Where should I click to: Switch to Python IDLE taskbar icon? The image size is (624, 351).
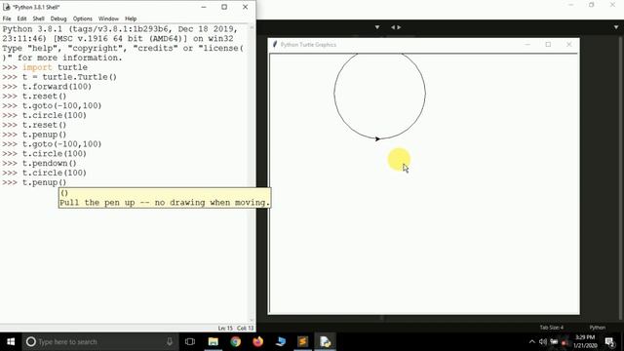325,341
